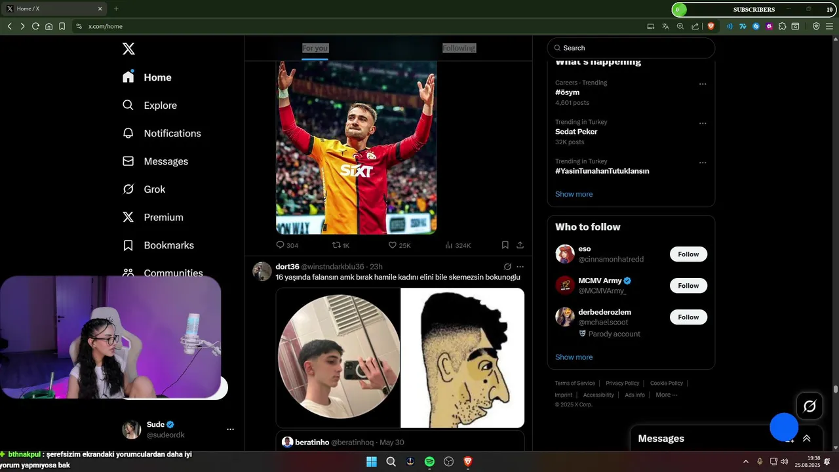The image size is (839, 472).
Task: Expand the More footer menu
Action: point(666,395)
